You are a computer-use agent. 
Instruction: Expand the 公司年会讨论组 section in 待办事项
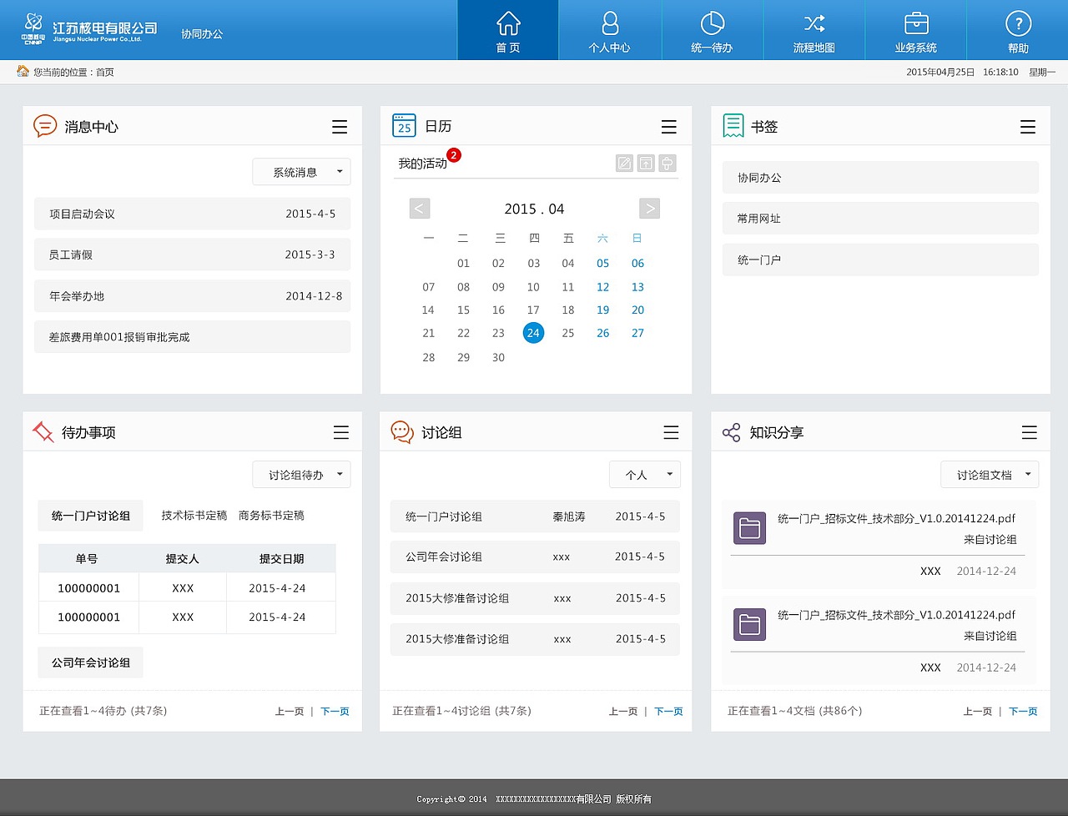(x=90, y=662)
